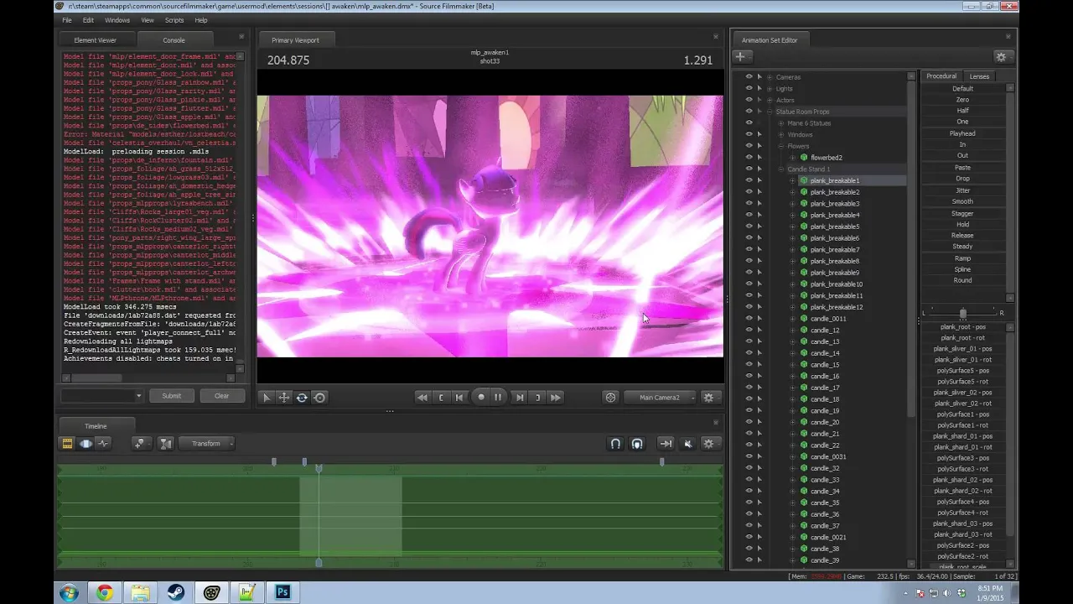Open Photoshop from the taskbar

[x=283, y=593]
